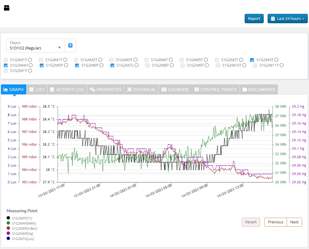Click the Next button
The width and height of the screenshot is (309, 249).
tap(294, 222)
